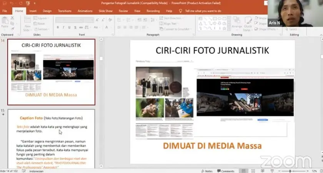Click the spell check icon in status bar

[24, 171]
